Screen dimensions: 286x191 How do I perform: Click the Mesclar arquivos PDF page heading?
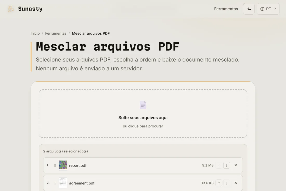click(108, 47)
